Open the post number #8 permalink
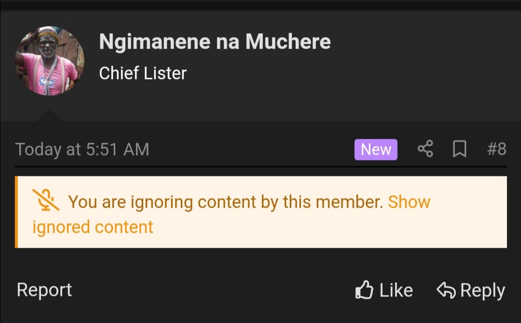521x323 pixels. [497, 148]
